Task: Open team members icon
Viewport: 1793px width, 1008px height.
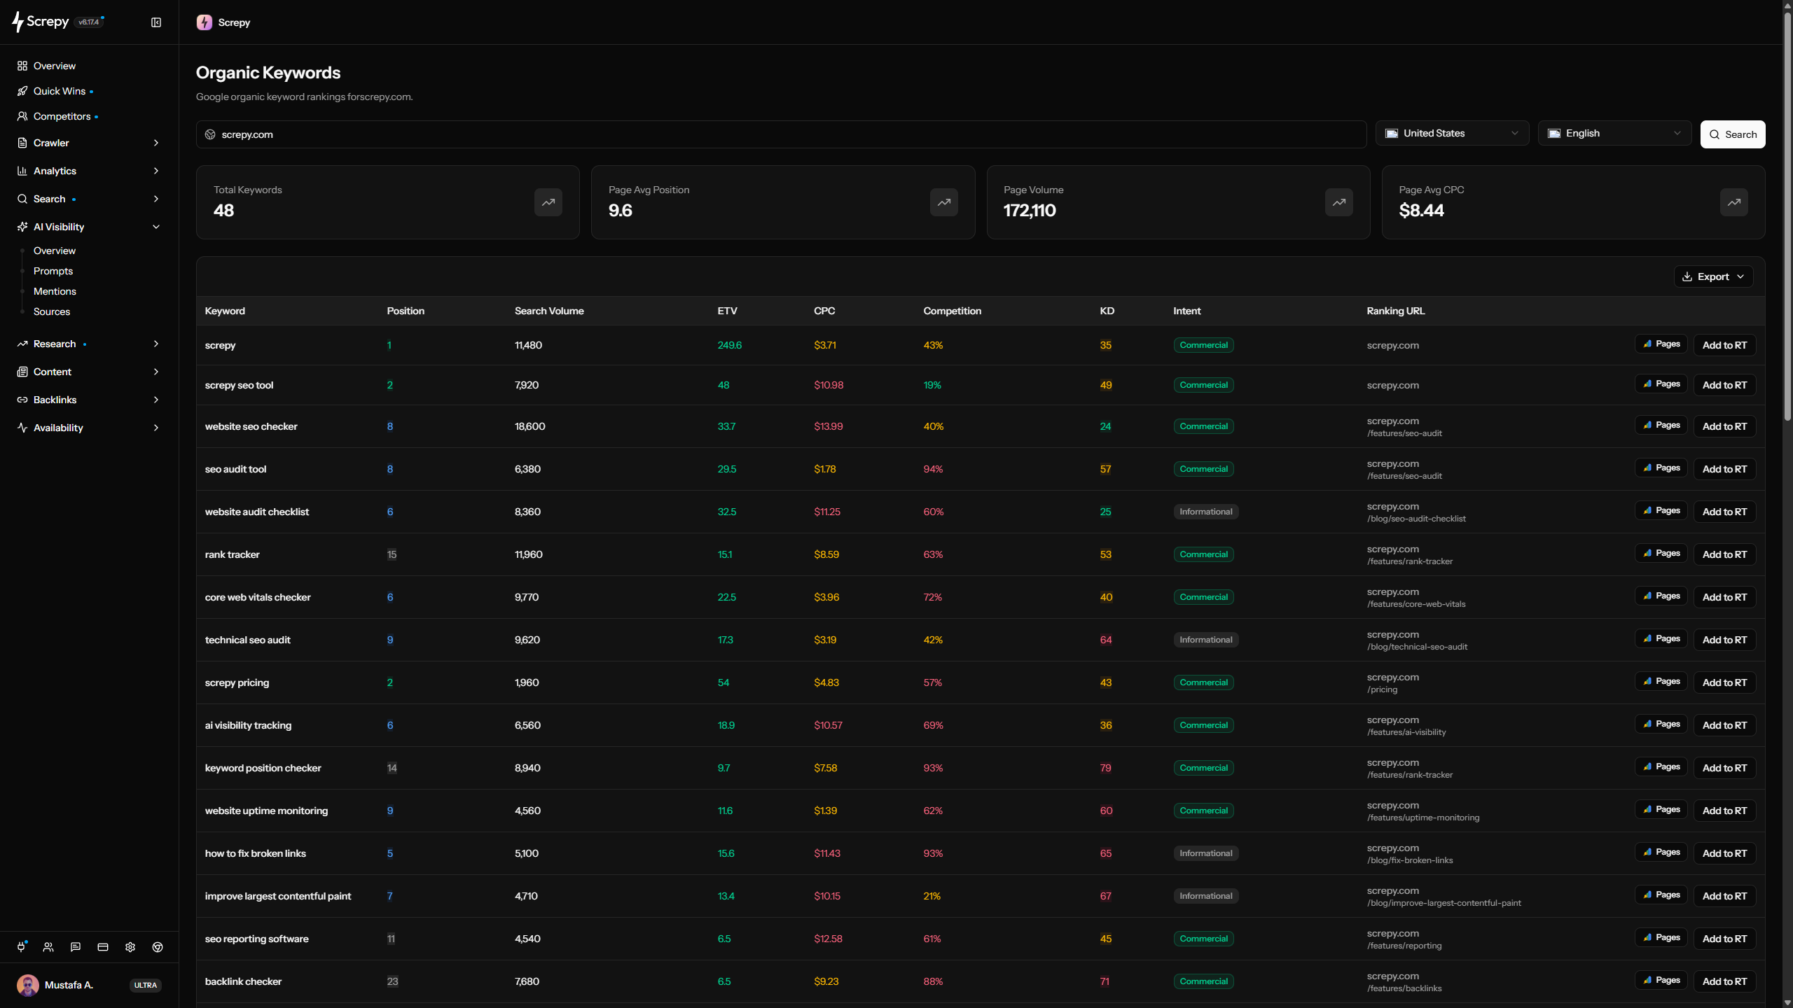Action: tap(48, 947)
